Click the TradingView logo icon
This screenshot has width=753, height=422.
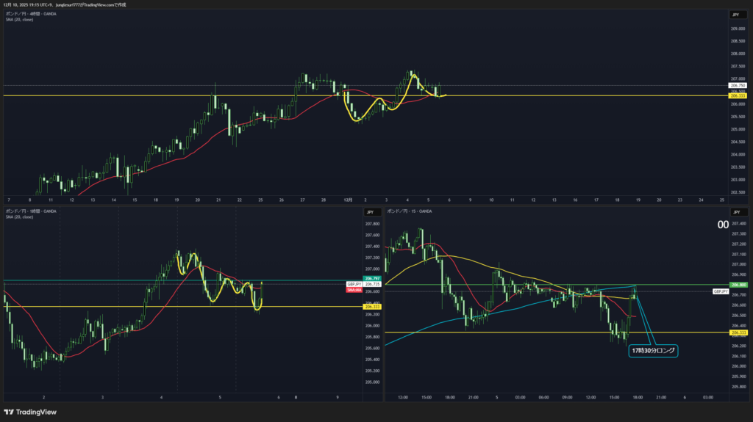tap(10, 411)
